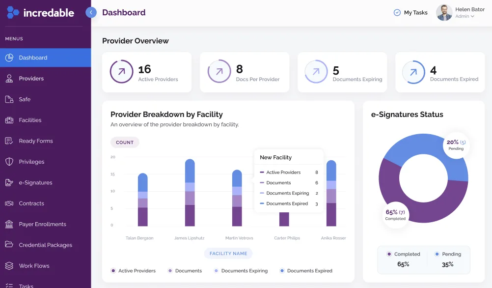Click the Anika Rosser axis label

(x=333, y=238)
